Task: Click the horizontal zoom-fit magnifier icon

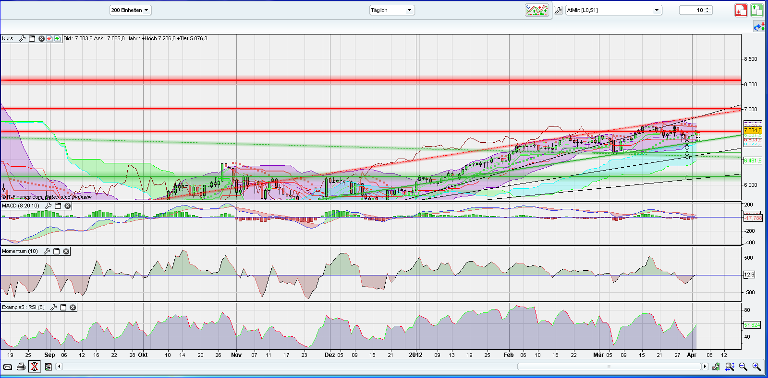Action: click(730, 367)
